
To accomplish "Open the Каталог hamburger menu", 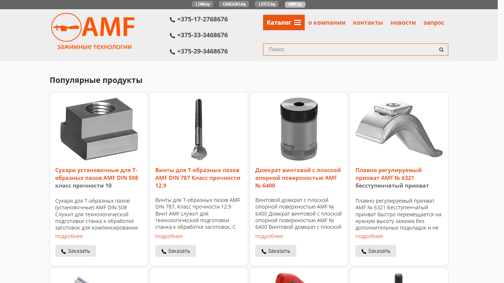I will (x=284, y=22).
